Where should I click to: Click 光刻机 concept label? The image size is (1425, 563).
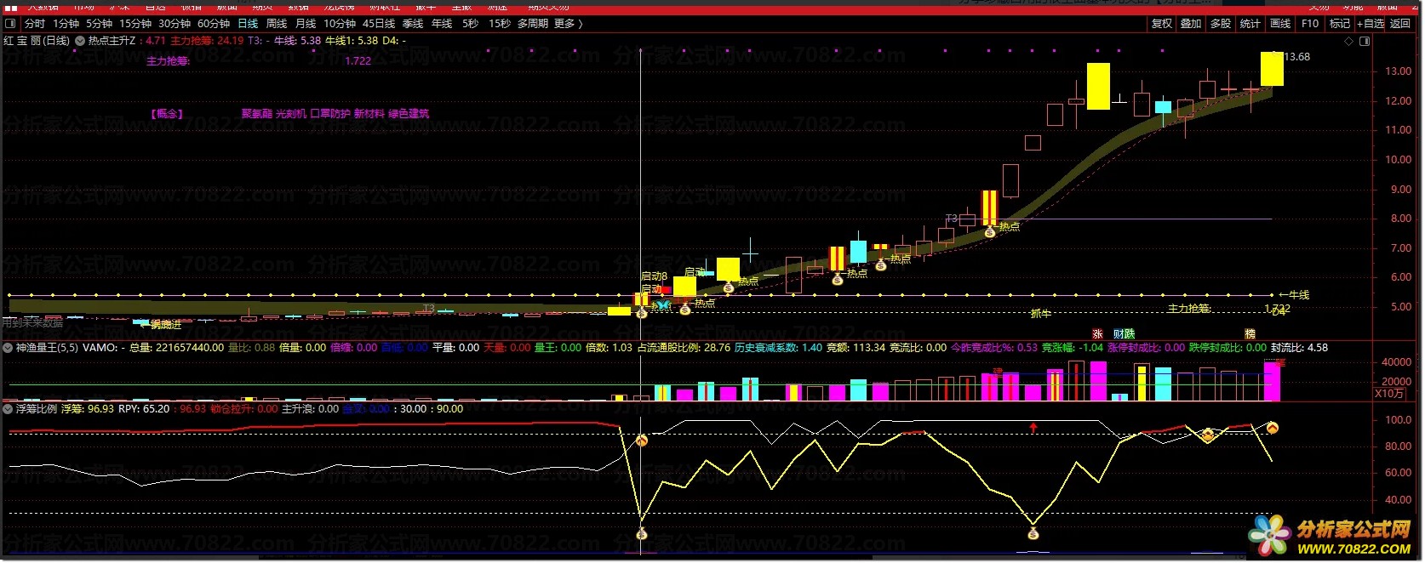tap(291, 114)
